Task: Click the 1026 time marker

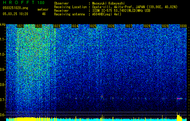Action: pyautogui.click(x=111, y=26)
